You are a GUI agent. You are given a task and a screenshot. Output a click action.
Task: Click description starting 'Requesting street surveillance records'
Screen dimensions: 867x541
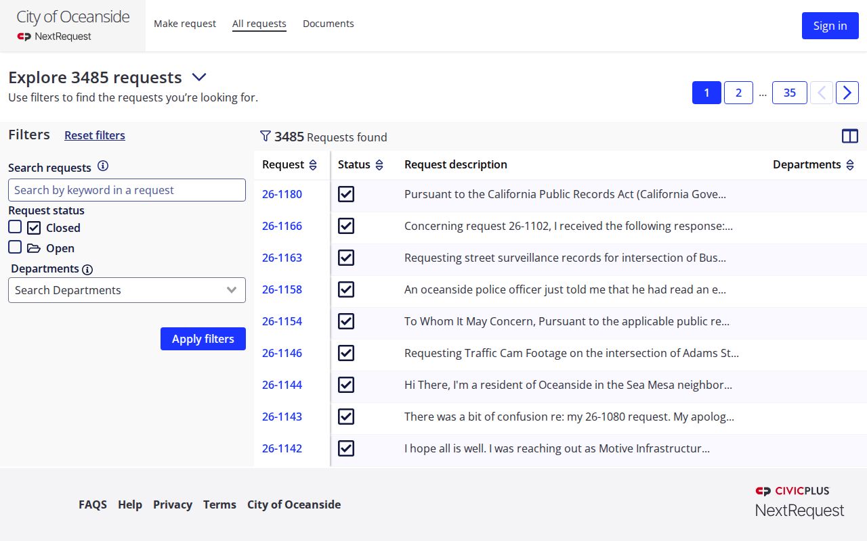click(x=565, y=258)
